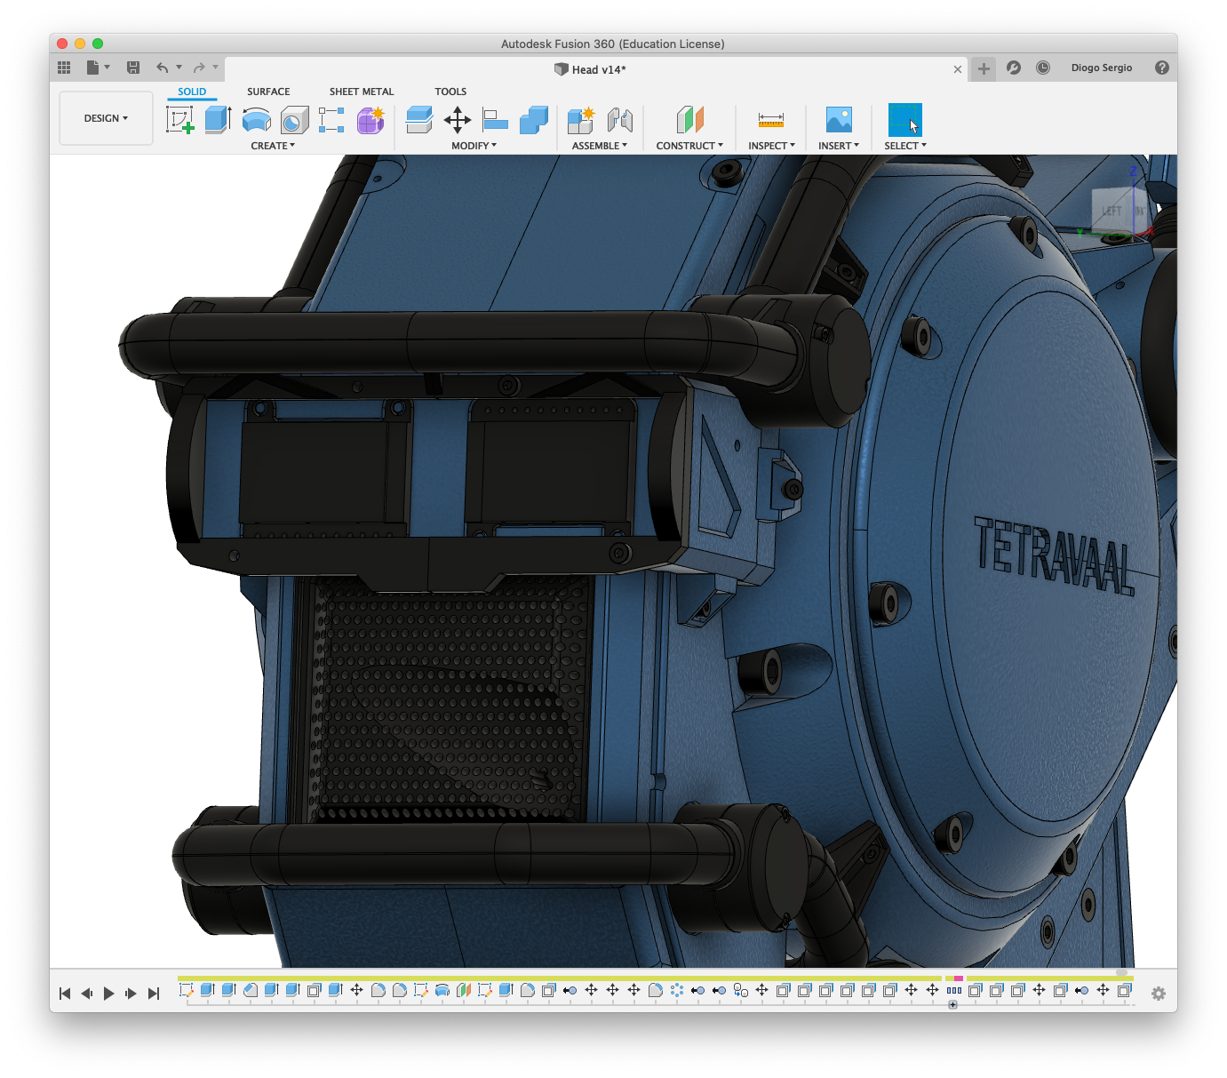This screenshot has width=1227, height=1078.
Task: Open the job status clock icon
Action: (1043, 68)
